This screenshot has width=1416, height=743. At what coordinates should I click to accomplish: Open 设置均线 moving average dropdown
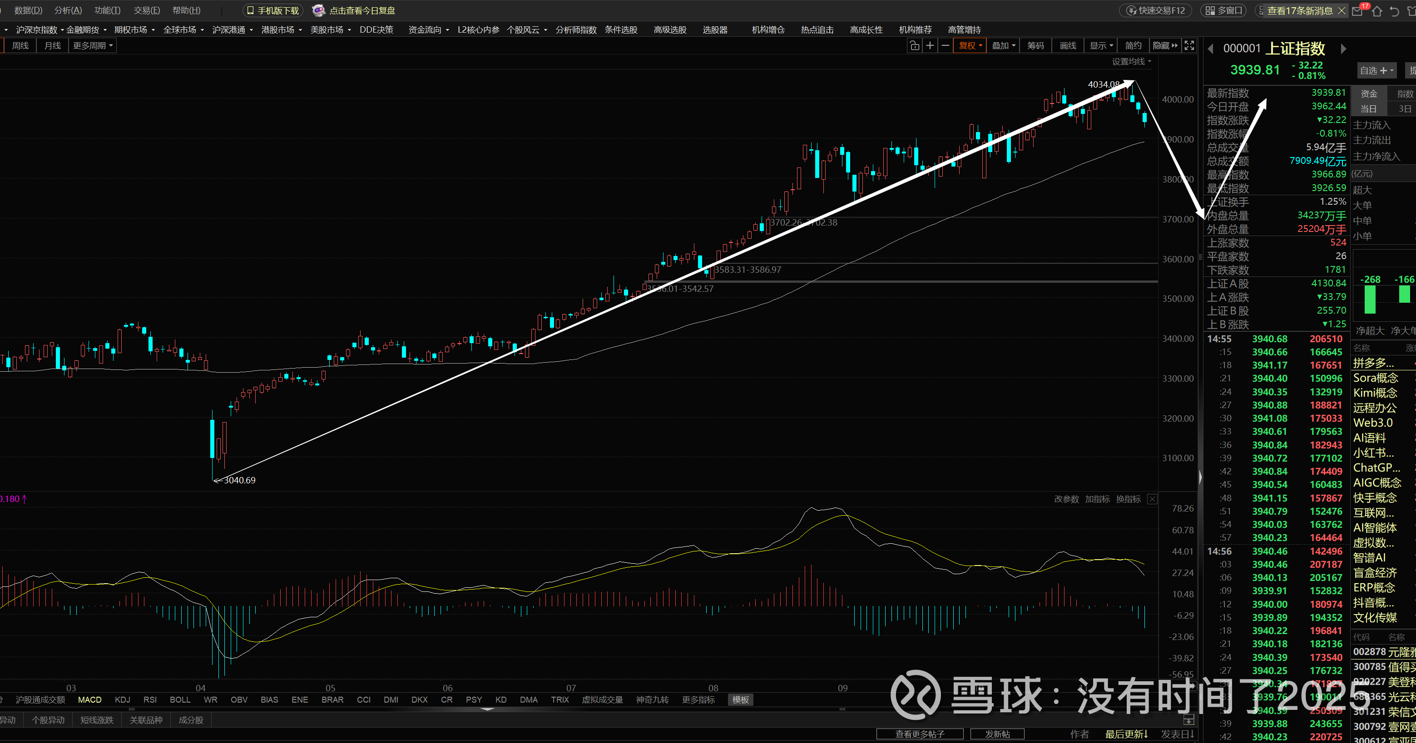point(1131,62)
